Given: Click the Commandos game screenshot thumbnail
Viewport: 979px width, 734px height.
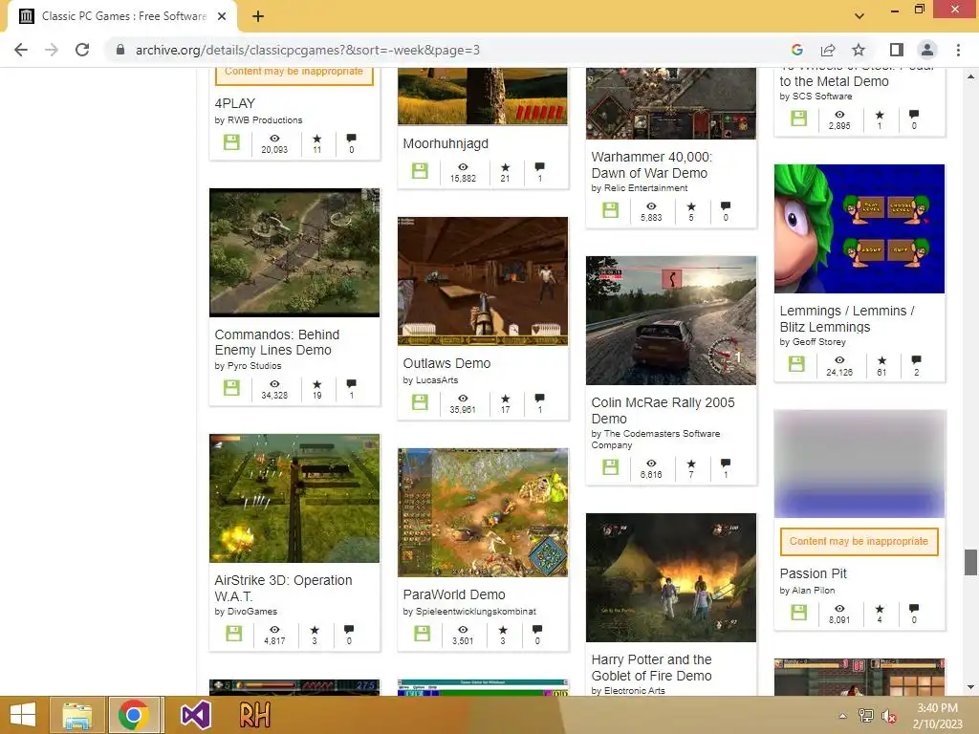Looking at the screenshot, I should 294,252.
